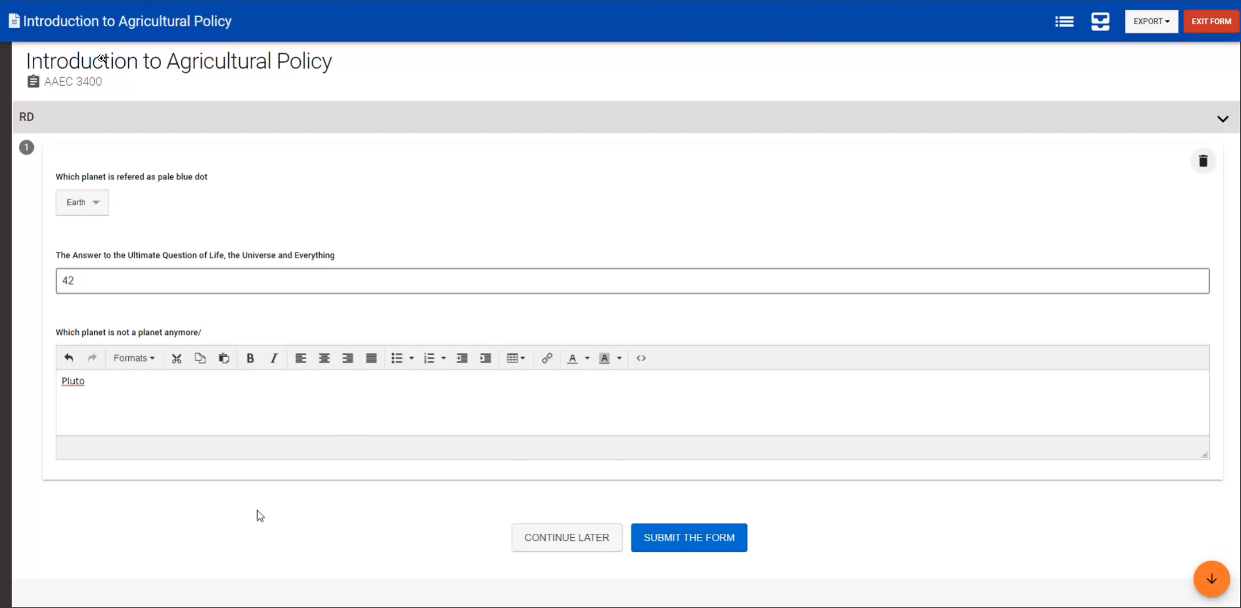Screen dimensions: 1241x608
Task: Open the source code view icon
Action: click(641, 358)
